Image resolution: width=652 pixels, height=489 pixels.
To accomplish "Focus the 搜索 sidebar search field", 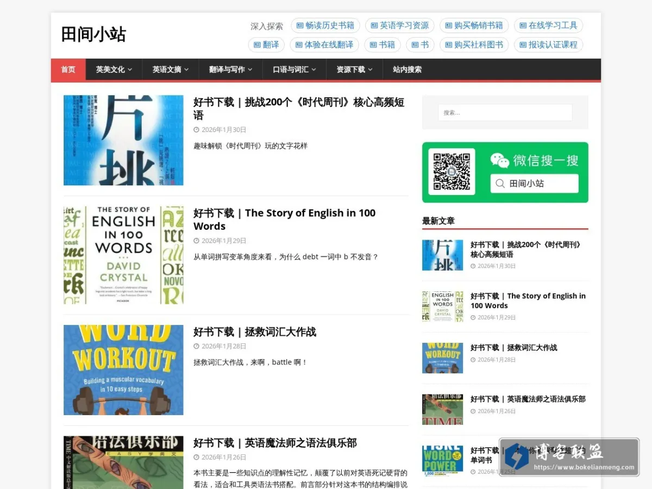I will (x=505, y=112).
